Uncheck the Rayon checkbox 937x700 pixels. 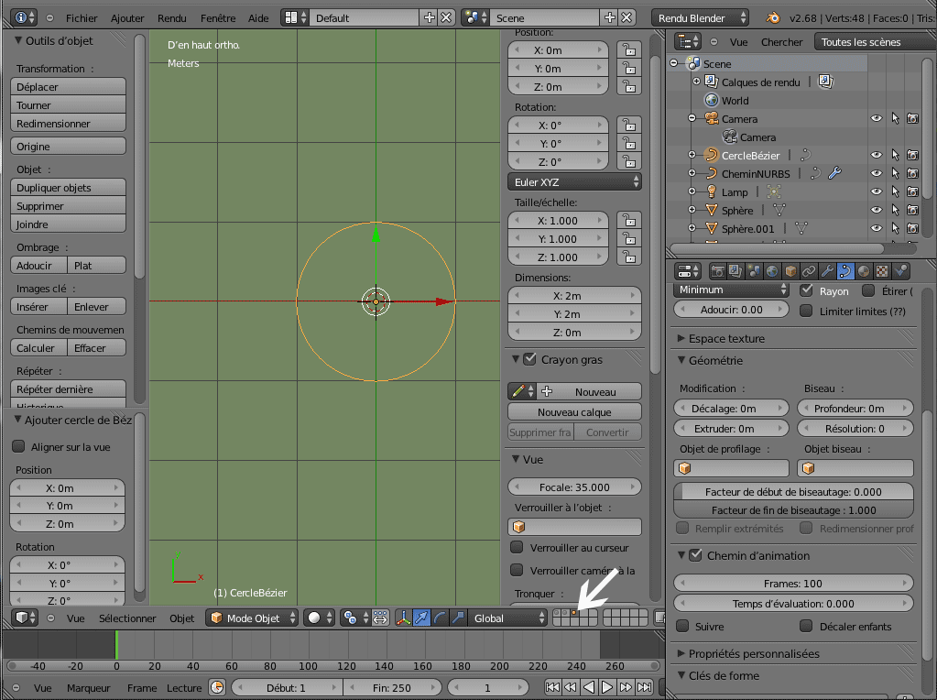pyautogui.click(x=806, y=290)
